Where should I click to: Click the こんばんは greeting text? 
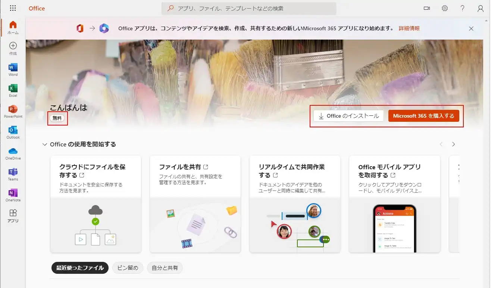pos(69,108)
